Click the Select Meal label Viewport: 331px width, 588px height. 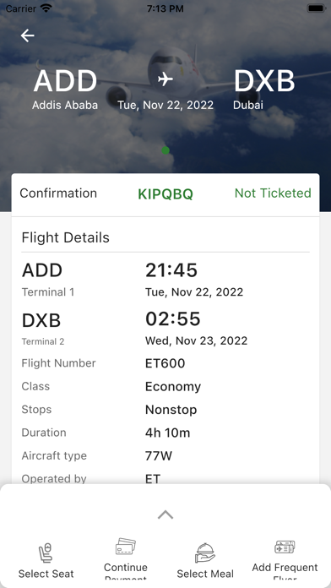click(x=205, y=574)
